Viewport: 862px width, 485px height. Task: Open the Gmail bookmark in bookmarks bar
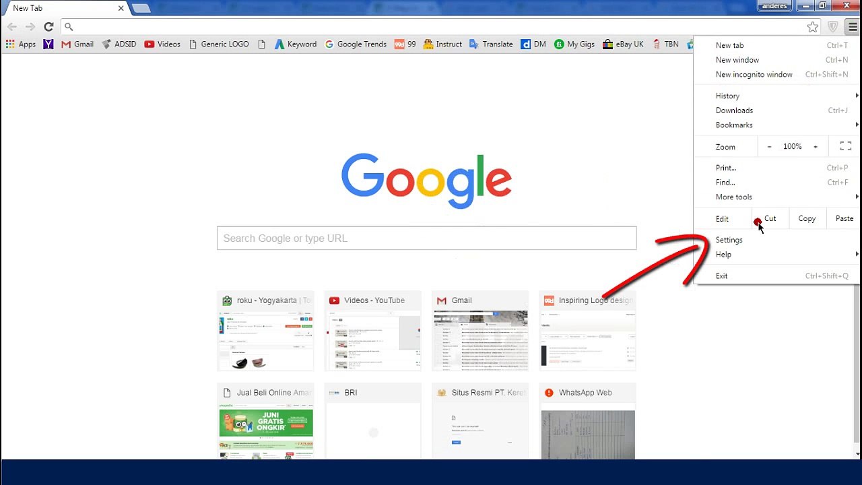77,44
